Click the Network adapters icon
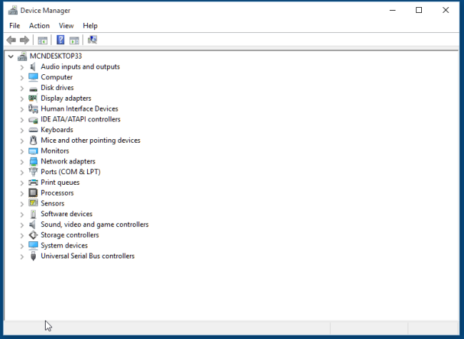Image resolution: width=464 pixels, height=339 pixels. click(x=34, y=161)
